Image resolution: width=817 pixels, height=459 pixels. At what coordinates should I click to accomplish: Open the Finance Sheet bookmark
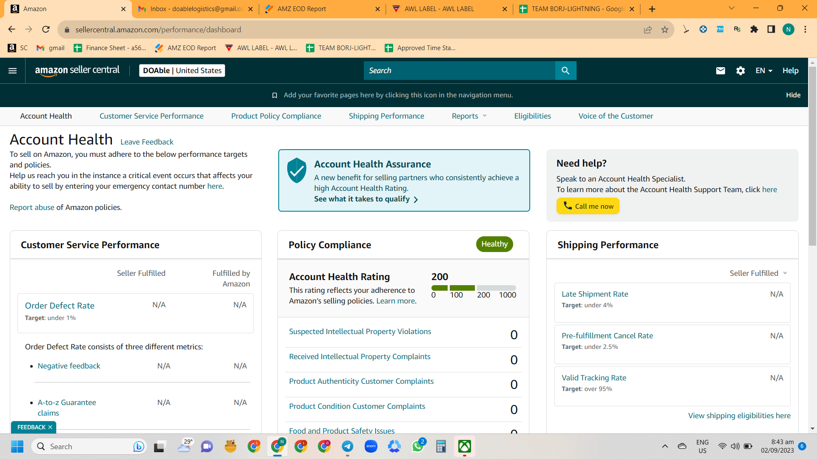[110, 48]
